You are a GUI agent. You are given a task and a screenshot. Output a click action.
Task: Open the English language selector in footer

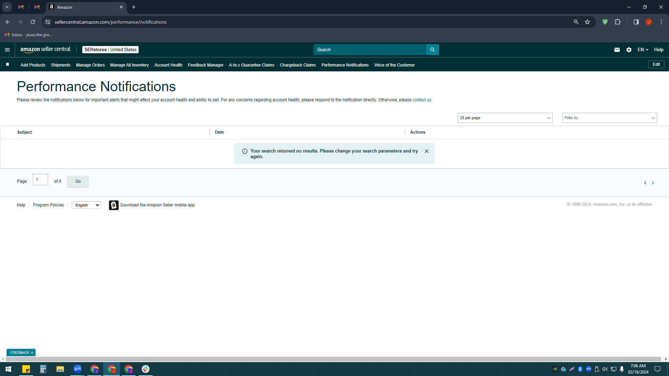[x=86, y=205]
